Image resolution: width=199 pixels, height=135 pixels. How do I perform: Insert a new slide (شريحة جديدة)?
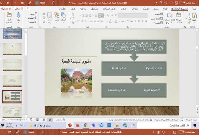pyautogui.click(x=179, y=17)
